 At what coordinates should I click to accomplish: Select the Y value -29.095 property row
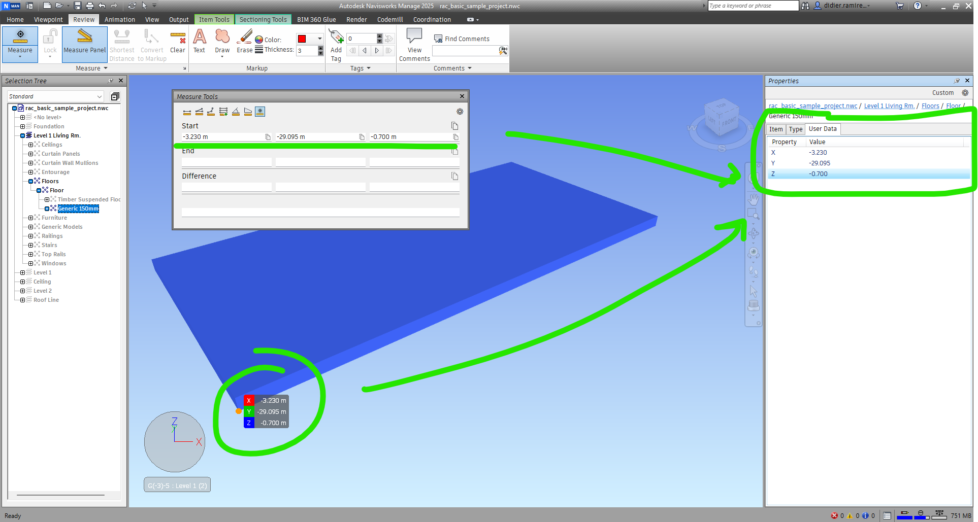coord(868,163)
